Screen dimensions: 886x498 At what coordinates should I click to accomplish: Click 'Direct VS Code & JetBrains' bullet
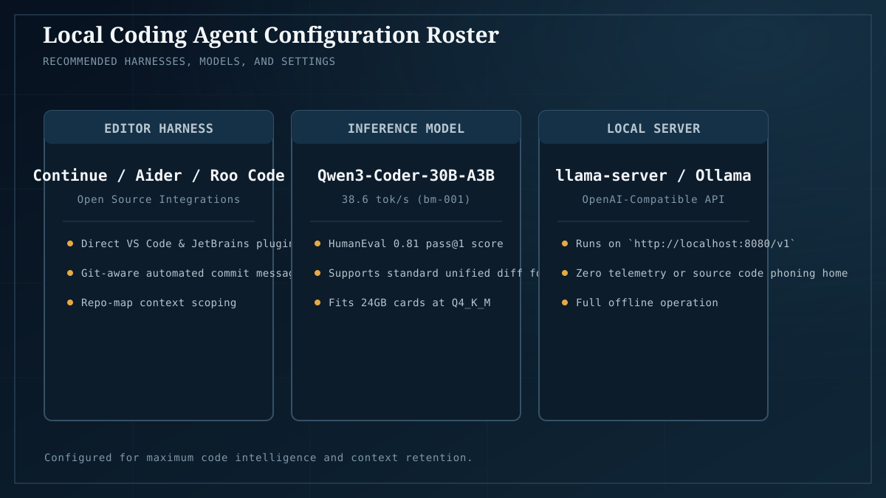(179, 243)
